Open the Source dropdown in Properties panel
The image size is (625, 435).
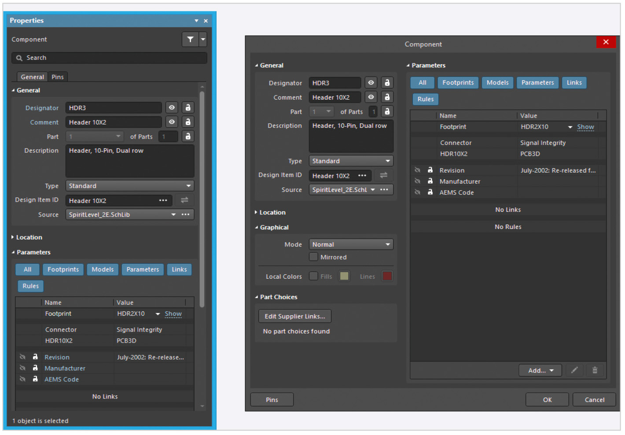pyautogui.click(x=173, y=214)
